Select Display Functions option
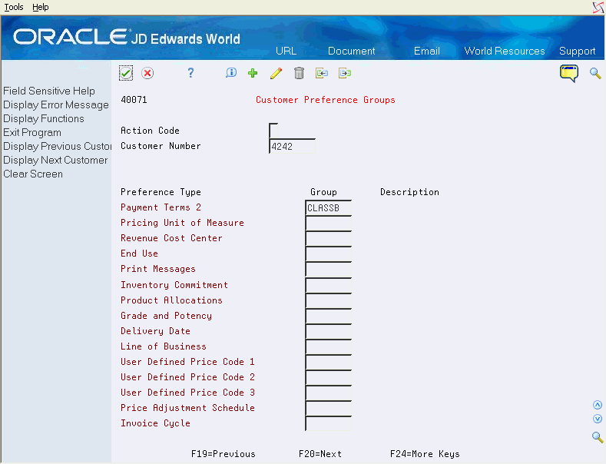Viewport: 606px width, 464px height. pos(44,119)
